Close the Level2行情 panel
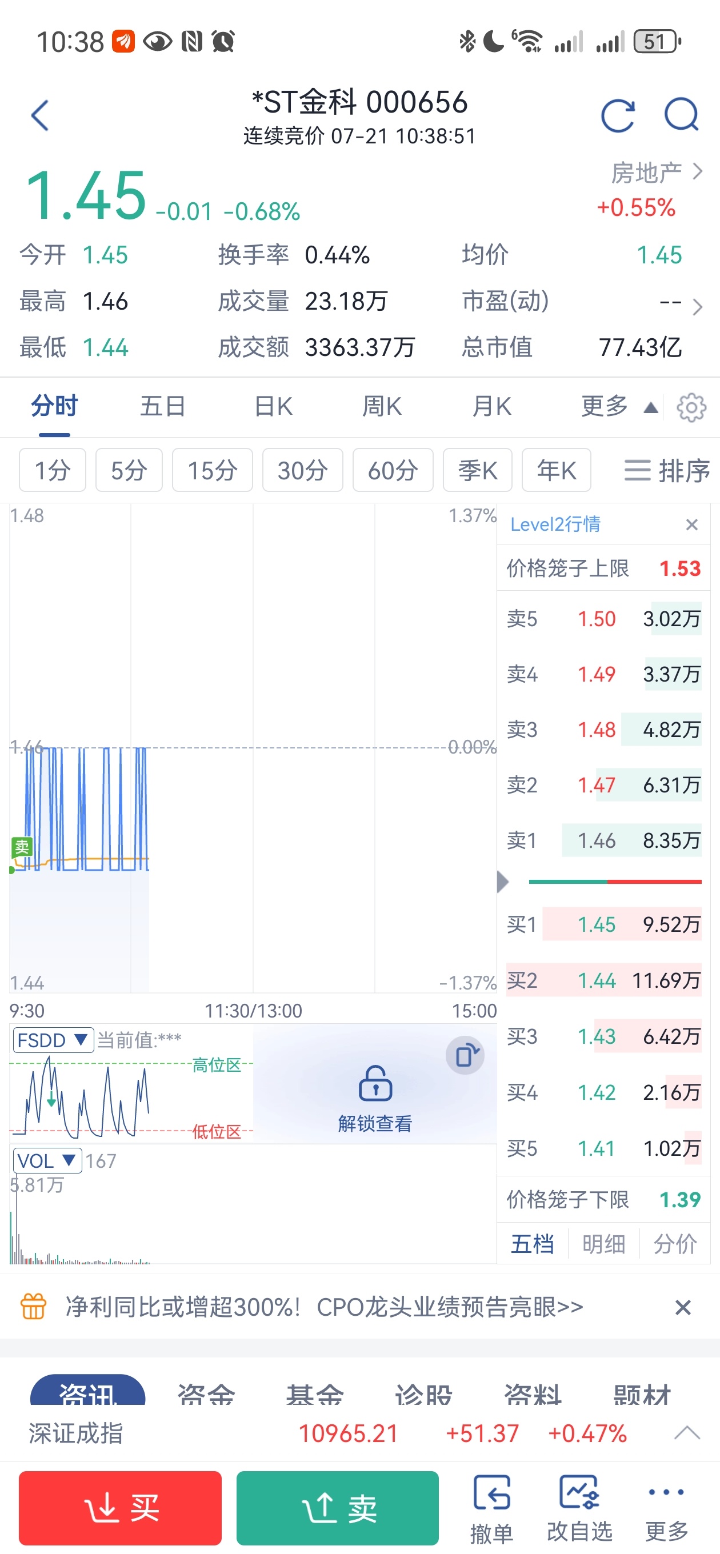Image resolution: width=720 pixels, height=1554 pixels. pyautogui.click(x=691, y=524)
